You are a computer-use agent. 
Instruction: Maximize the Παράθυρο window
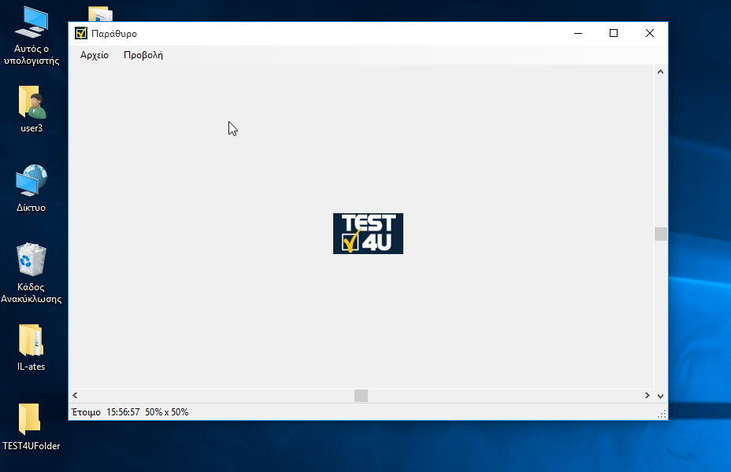click(614, 33)
